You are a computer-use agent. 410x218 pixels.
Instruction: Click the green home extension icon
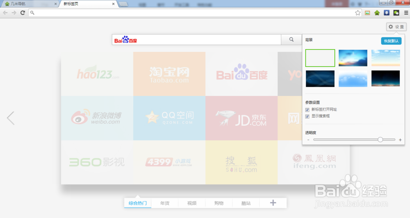coord(377,13)
